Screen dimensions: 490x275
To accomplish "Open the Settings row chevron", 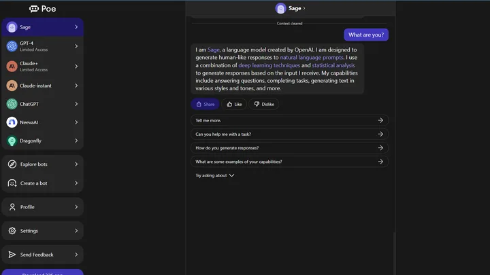I will point(76,231).
